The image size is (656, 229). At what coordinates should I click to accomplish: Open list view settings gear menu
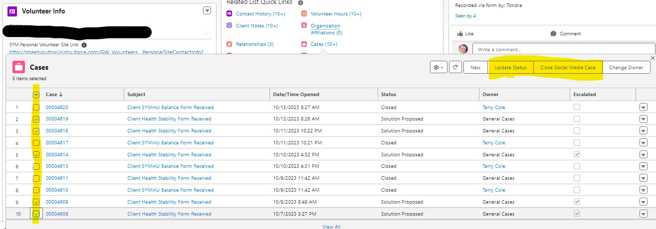pyautogui.click(x=438, y=67)
